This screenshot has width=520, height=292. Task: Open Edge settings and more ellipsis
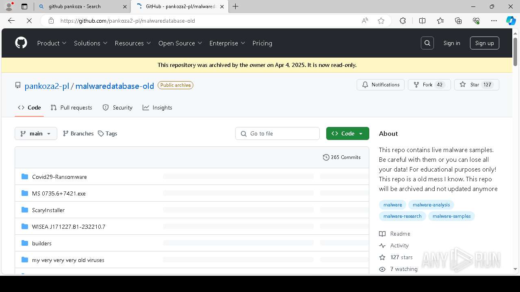(494, 21)
